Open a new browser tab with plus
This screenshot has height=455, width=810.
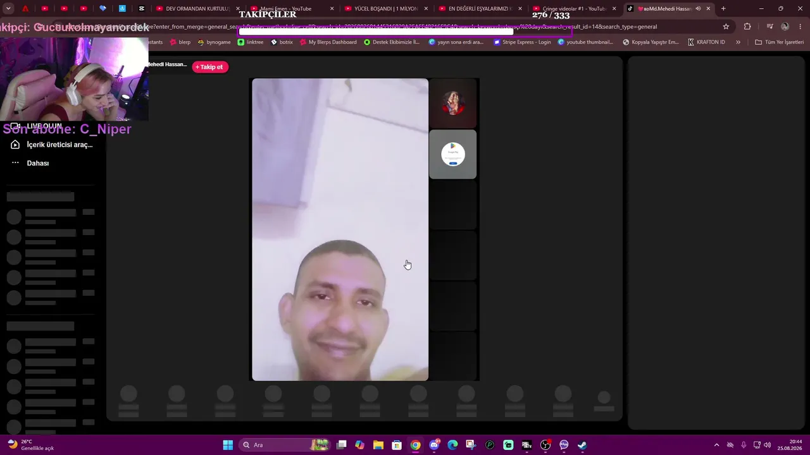[x=723, y=9]
